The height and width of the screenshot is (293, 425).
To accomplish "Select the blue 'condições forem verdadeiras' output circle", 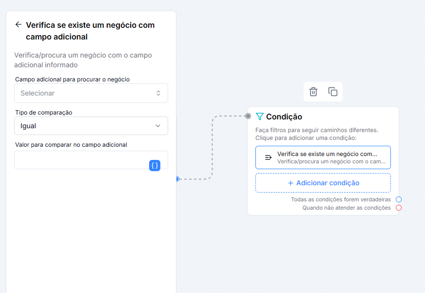I will (x=399, y=199).
